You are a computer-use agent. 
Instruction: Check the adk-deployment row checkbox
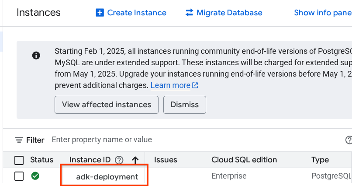tap(19, 176)
